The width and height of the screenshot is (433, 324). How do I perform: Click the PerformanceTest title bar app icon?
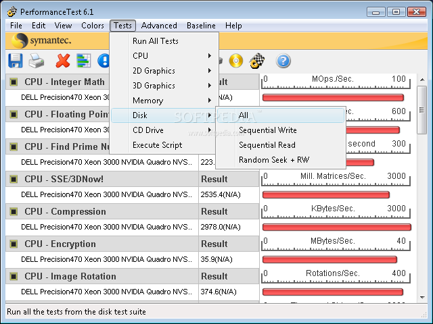[x=12, y=12]
